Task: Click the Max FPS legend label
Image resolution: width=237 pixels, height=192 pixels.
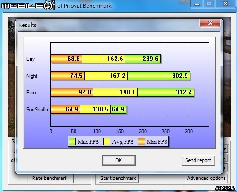Action: coord(88,142)
